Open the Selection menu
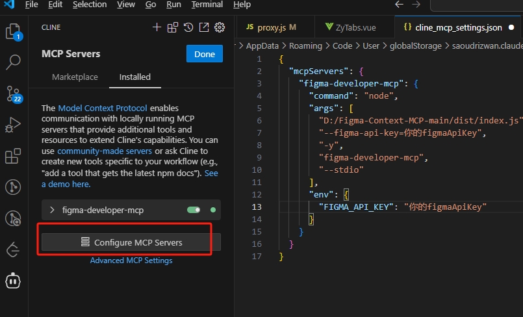 tap(90, 5)
